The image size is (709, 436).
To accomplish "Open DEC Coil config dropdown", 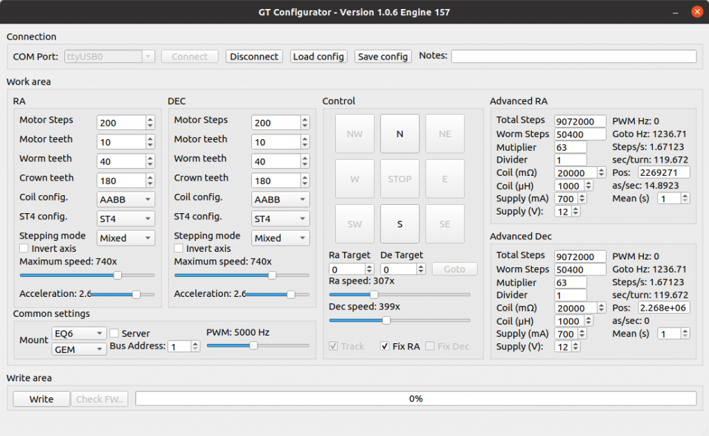I will (x=280, y=199).
